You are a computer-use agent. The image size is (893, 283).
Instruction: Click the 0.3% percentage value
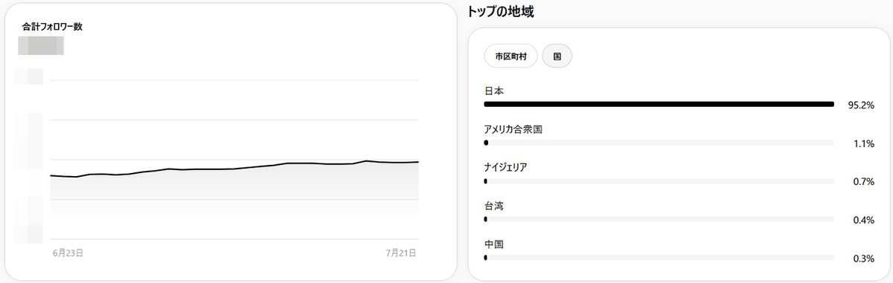point(863,258)
